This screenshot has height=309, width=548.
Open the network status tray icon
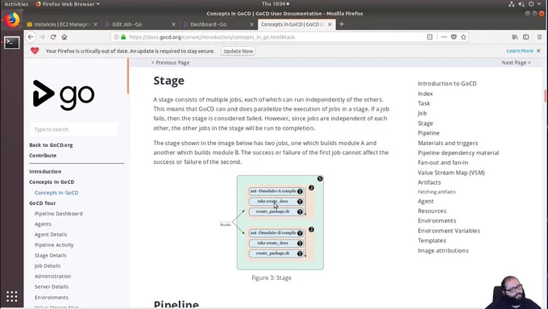[x=511, y=4]
